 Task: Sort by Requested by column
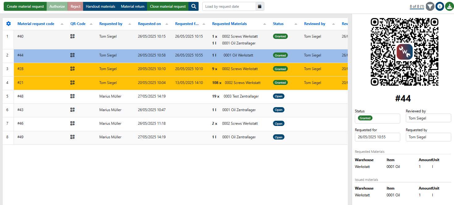point(111,24)
